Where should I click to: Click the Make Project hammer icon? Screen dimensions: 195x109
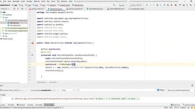click(x=114, y=5)
